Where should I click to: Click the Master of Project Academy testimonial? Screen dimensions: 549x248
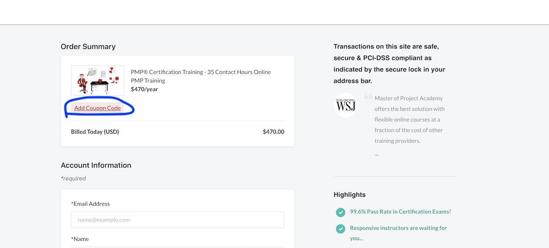pyautogui.click(x=409, y=120)
